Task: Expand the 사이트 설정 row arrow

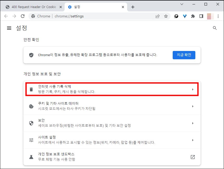Action: [x=193, y=140]
